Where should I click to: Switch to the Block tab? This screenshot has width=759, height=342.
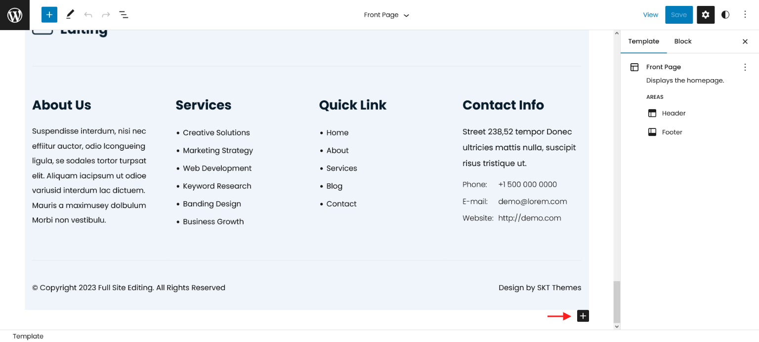pyautogui.click(x=683, y=42)
